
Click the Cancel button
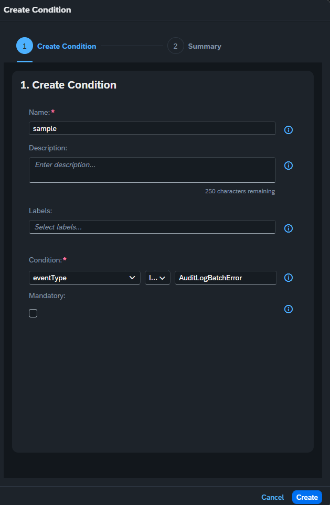[x=273, y=497]
